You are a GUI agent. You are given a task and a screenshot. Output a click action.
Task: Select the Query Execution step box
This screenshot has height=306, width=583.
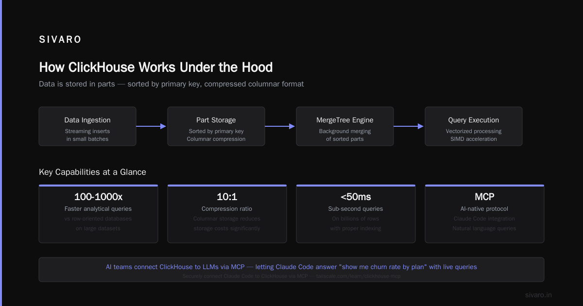coord(474,126)
